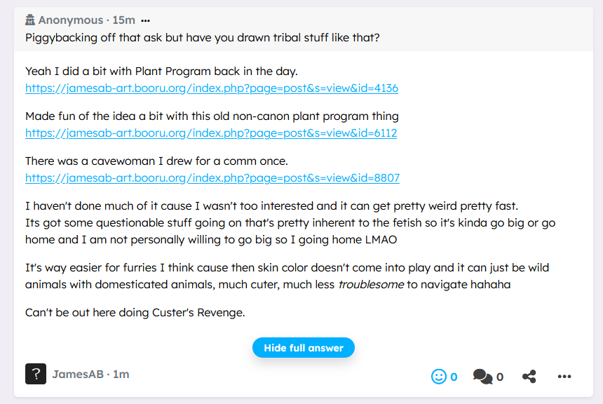Click the Anonymous asker avatar icon
The width and height of the screenshot is (603, 404).
coord(30,20)
